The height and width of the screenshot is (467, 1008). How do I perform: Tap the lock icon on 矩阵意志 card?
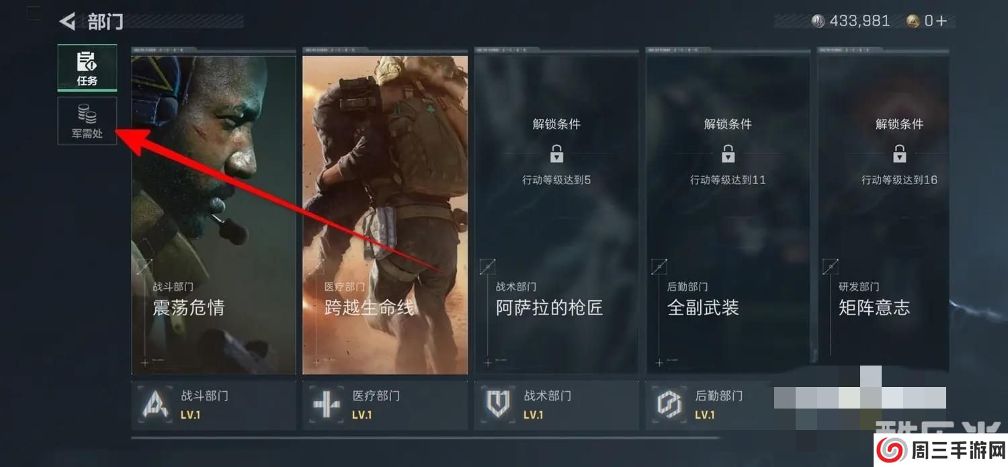(899, 154)
